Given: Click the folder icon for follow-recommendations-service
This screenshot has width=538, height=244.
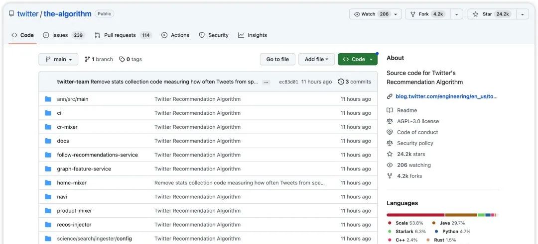Looking at the screenshot, I should pyautogui.click(x=48, y=155).
